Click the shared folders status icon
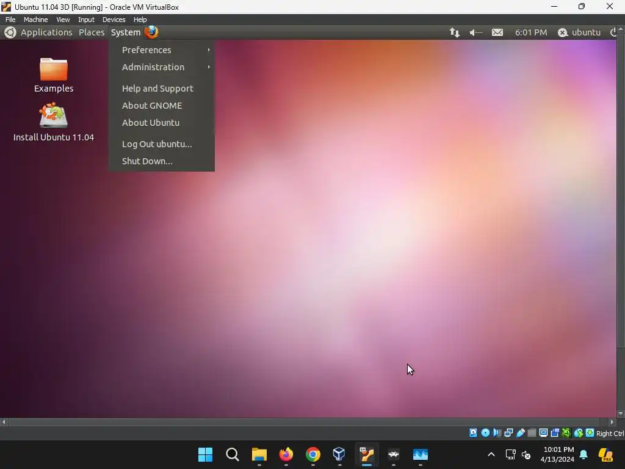The width and height of the screenshot is (625, 469). 532,433
